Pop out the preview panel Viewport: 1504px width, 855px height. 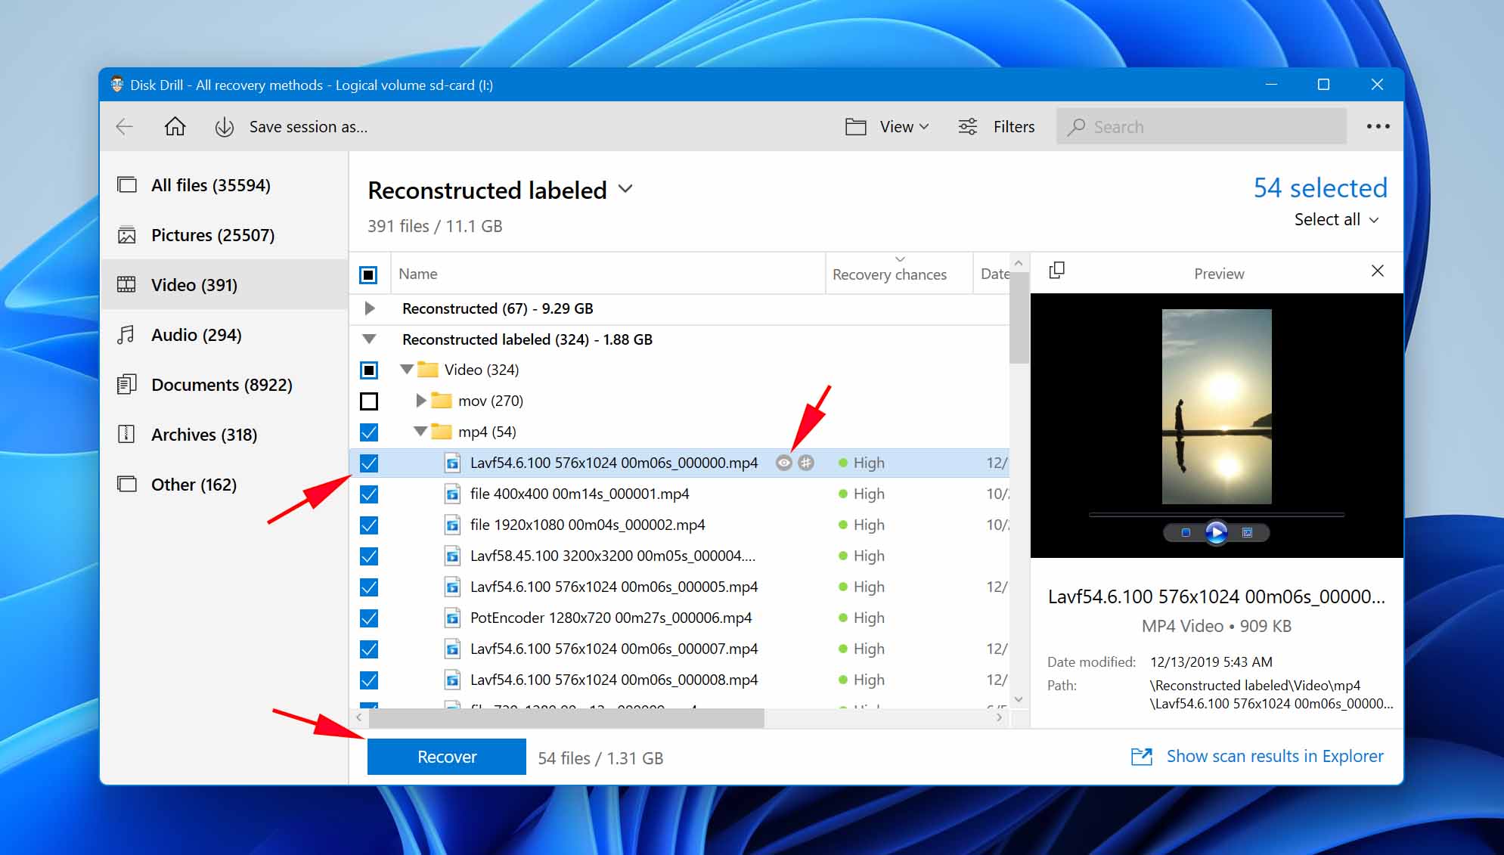coord(1057,271)
